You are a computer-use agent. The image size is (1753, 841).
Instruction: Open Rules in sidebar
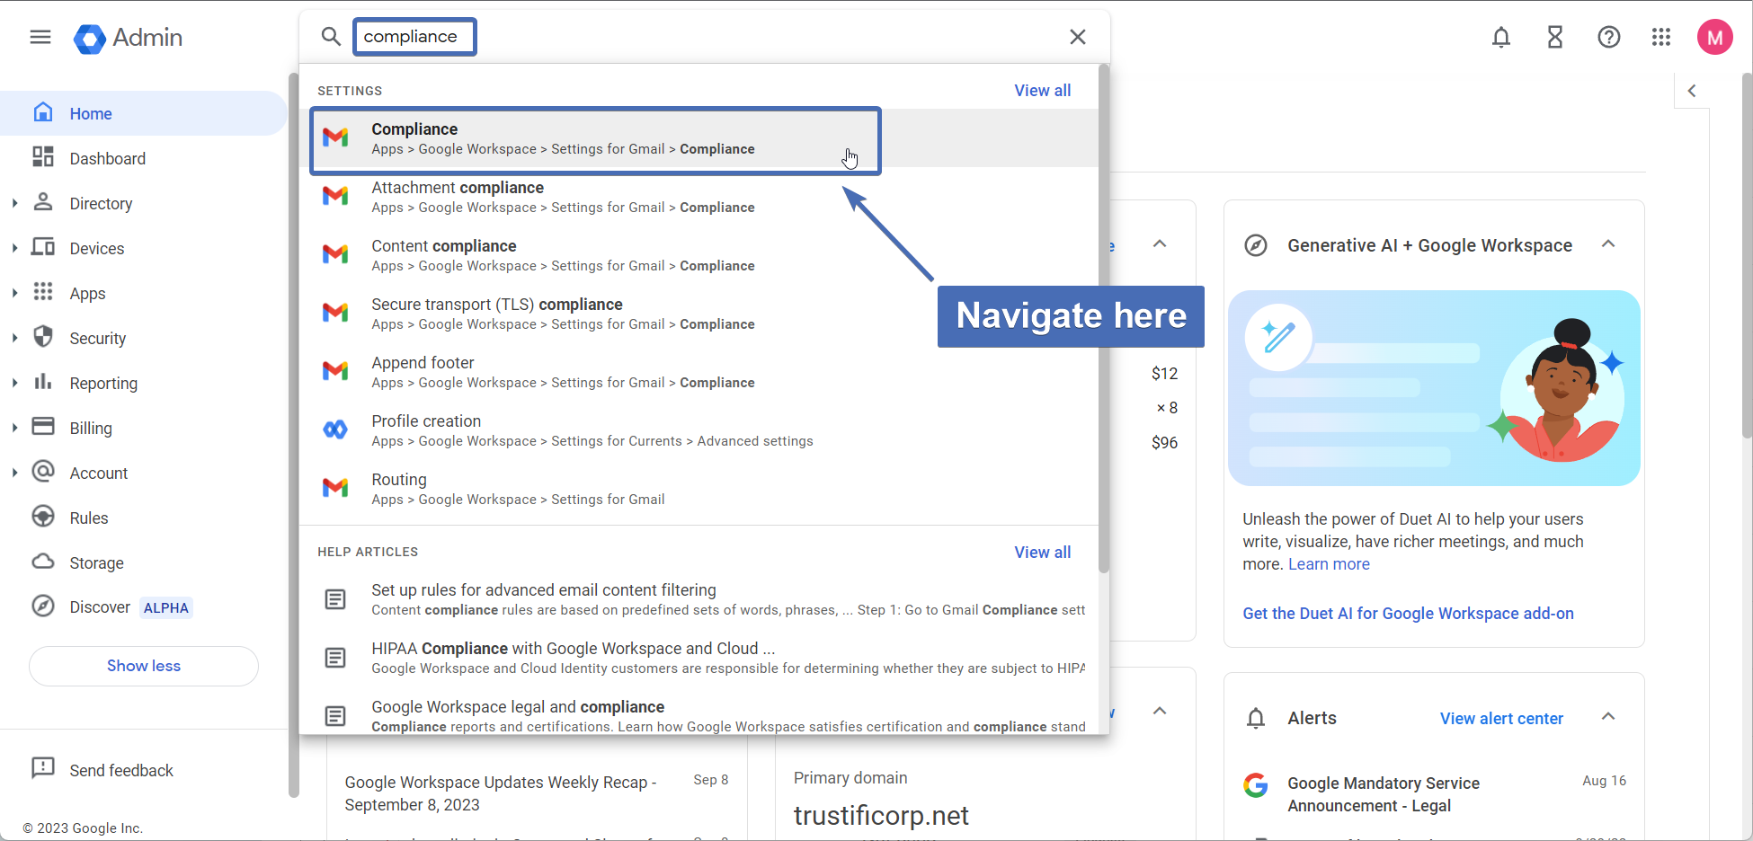[x=144, y=518]
